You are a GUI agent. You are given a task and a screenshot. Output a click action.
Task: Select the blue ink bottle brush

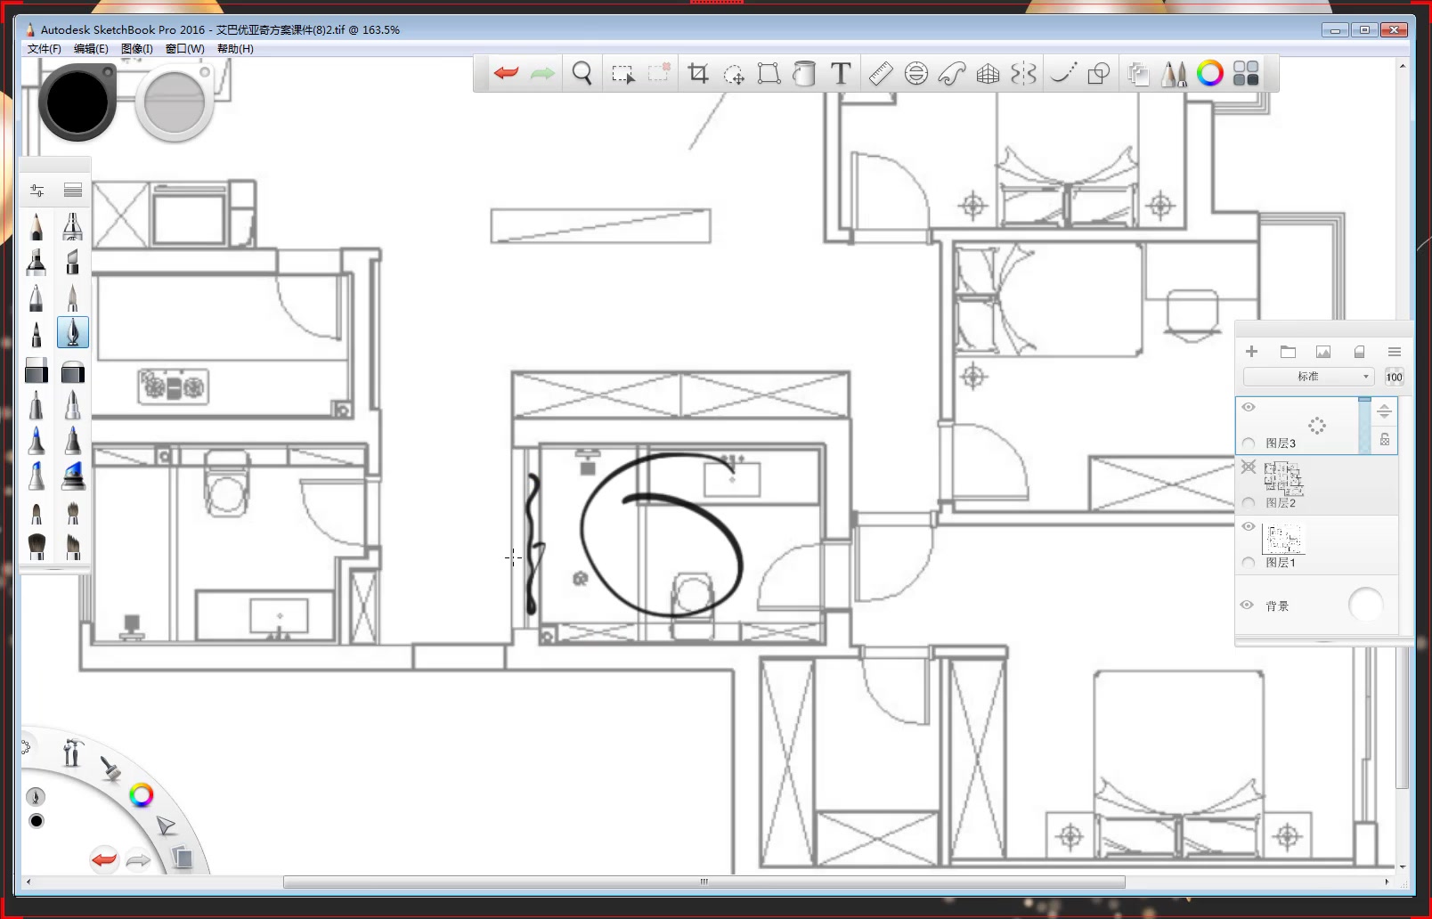(73, 475)
